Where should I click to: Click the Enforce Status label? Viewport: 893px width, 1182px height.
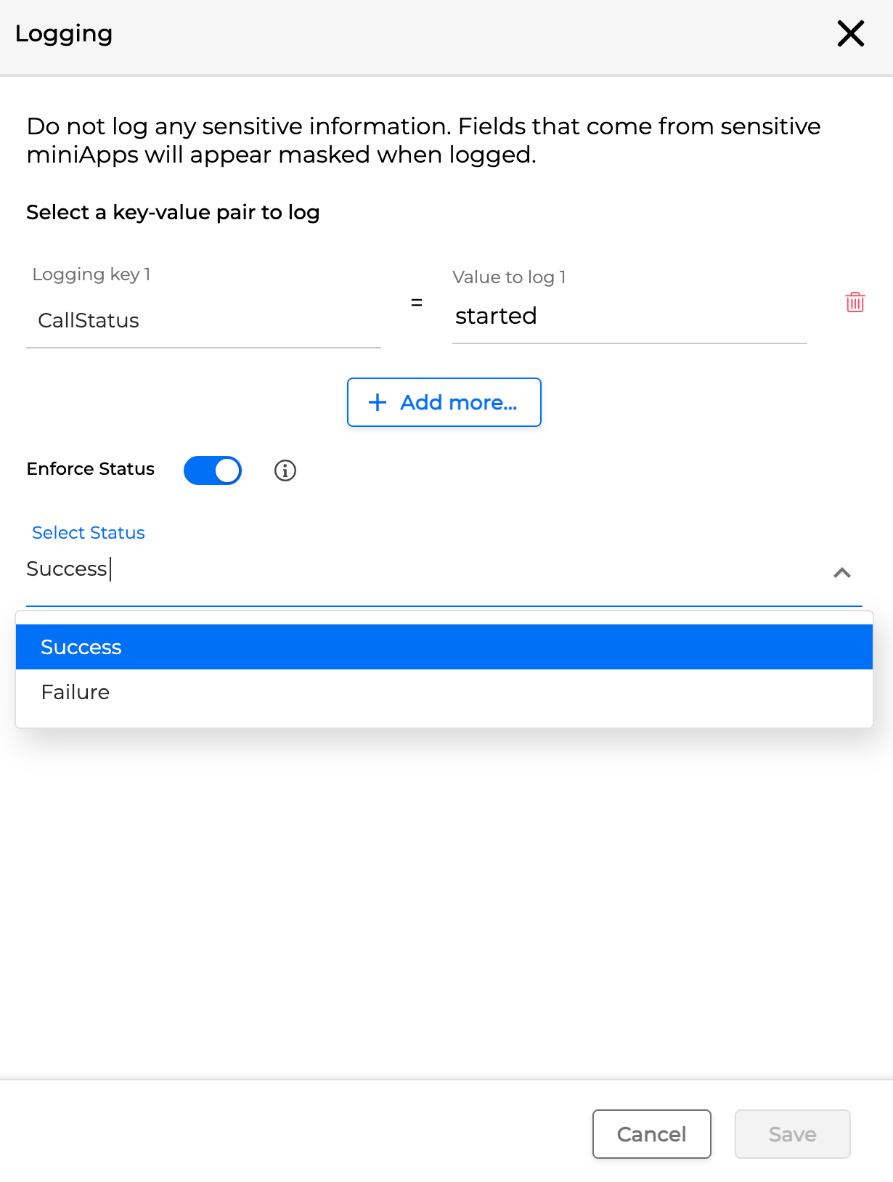pyautogui.click(x=91, y=469)
